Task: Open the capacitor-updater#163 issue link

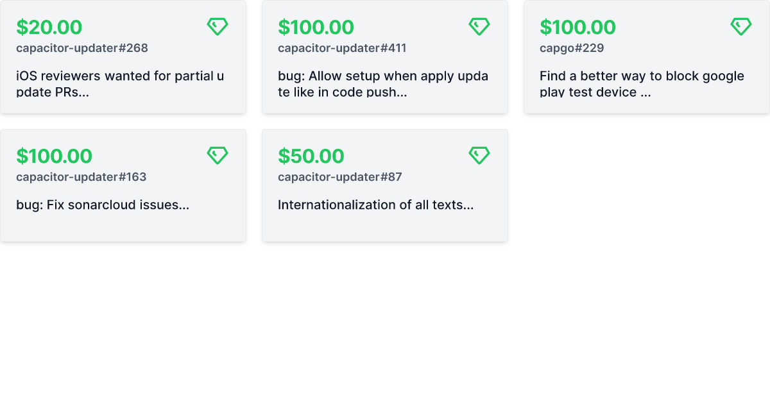Action: click(x=81, y=177)
